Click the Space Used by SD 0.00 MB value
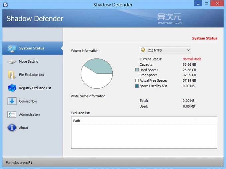Viewport: 226px width, 169px height. (x=188, y=86)
